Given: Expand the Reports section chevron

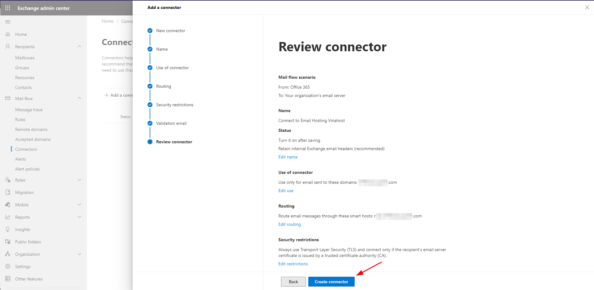Looking at the screenshot, I should (79, 217).
